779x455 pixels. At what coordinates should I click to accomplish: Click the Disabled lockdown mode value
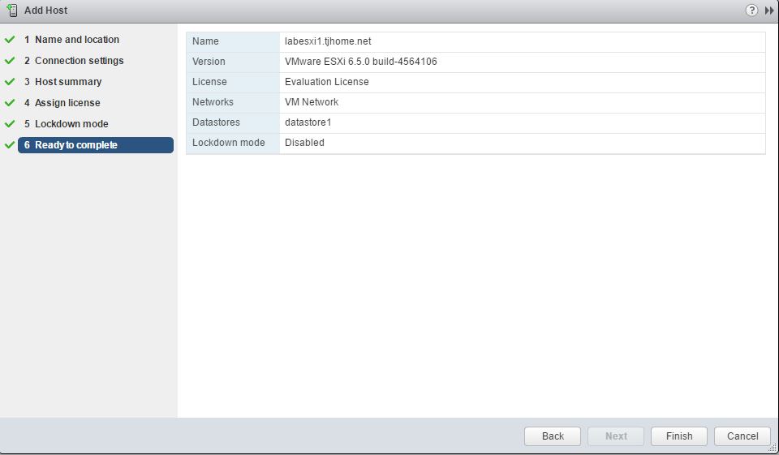[304, 143]
